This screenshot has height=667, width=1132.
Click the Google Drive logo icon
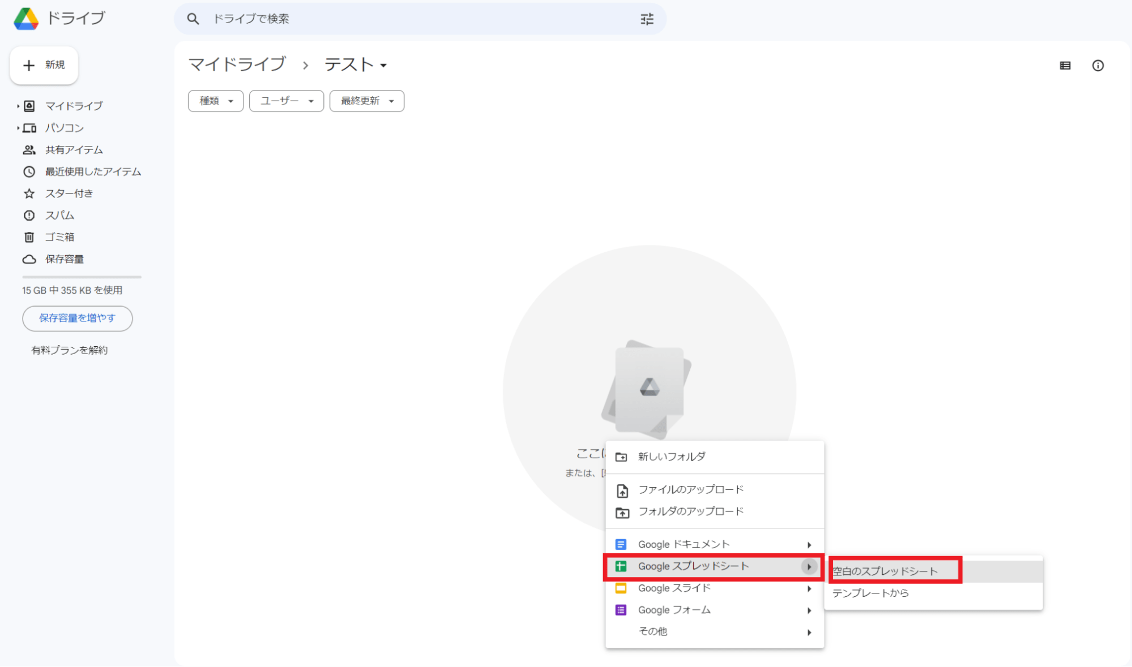point(26,19)
